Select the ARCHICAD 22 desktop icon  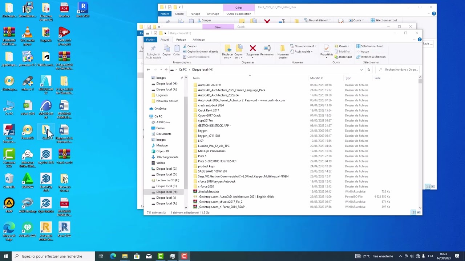pos(46,85)
